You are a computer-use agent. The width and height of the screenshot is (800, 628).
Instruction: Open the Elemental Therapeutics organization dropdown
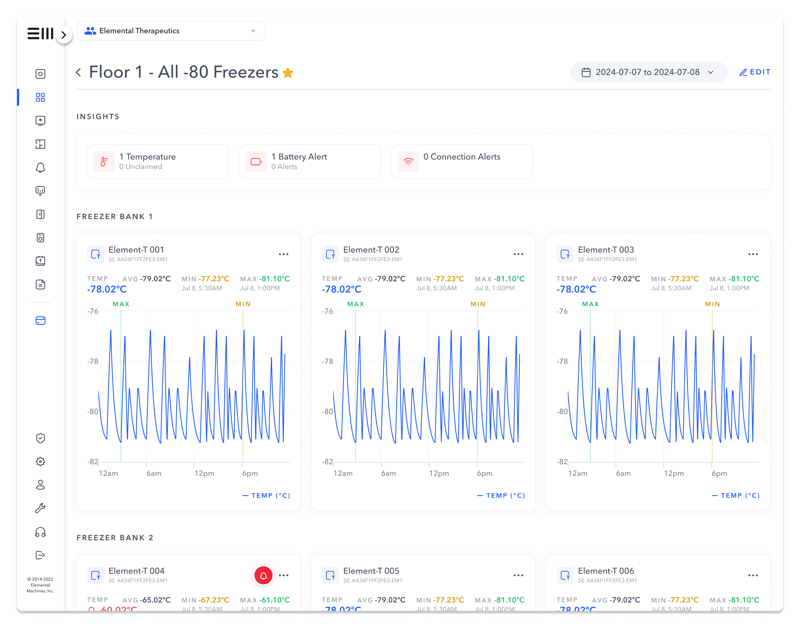click(171, 31)
